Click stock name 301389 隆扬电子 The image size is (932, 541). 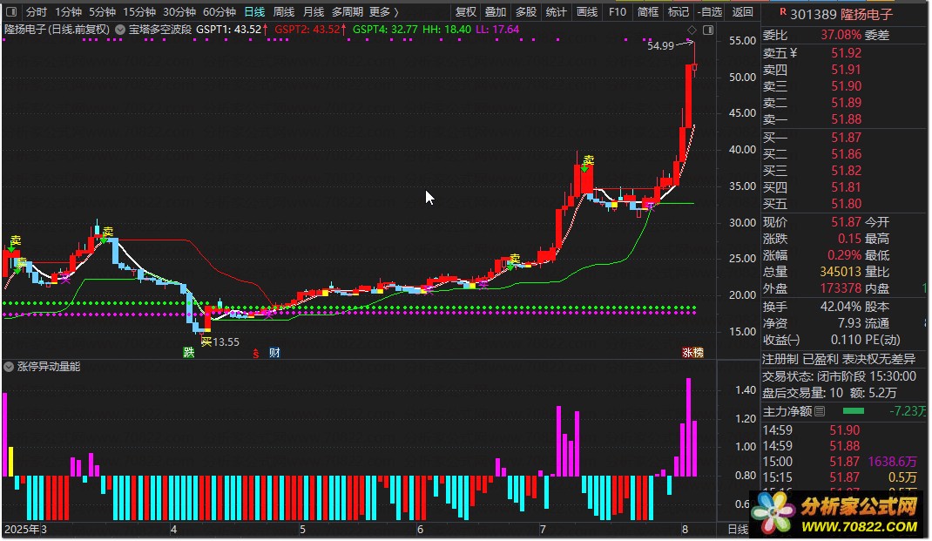(841, 14)
